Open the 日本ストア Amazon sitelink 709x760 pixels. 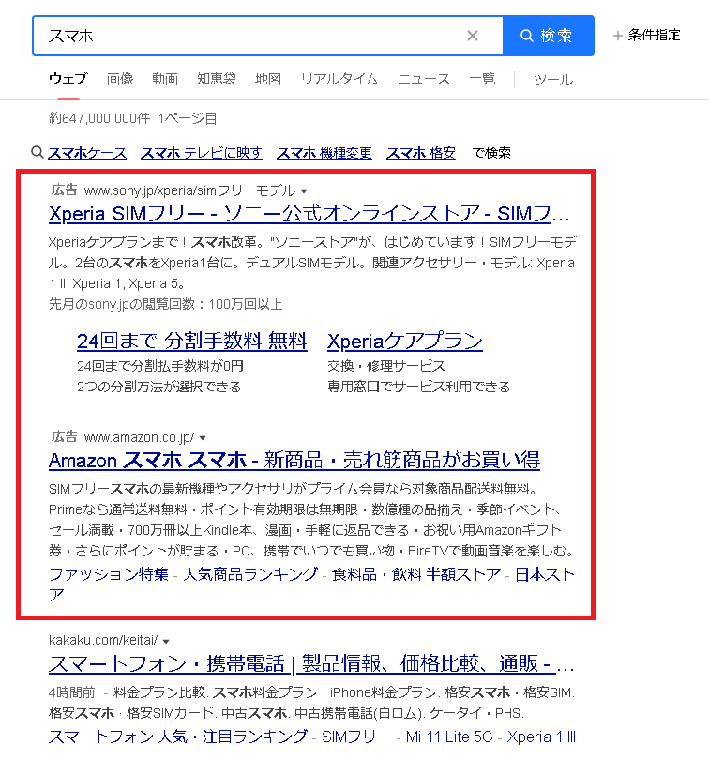tap(545, 574)
